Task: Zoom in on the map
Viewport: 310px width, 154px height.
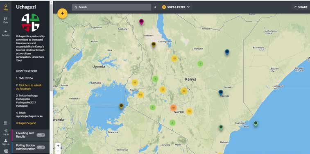Action: [58, 145]
